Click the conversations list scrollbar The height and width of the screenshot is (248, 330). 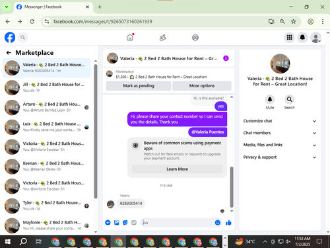(x=96, y=131)
